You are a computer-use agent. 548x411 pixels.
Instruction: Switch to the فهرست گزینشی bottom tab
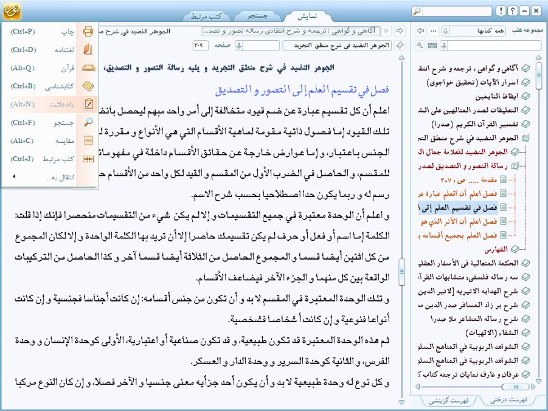pyautogui.click(x=449, y=400)
